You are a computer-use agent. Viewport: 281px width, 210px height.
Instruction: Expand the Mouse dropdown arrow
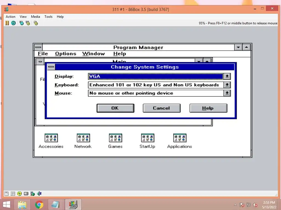pos(227,93)
